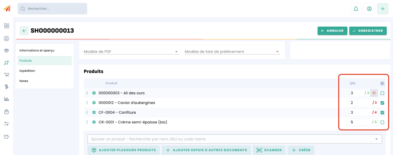The image size is (393, 155).
Task: Uncheck the Confiture row checkbox
Action: (382, 113)
